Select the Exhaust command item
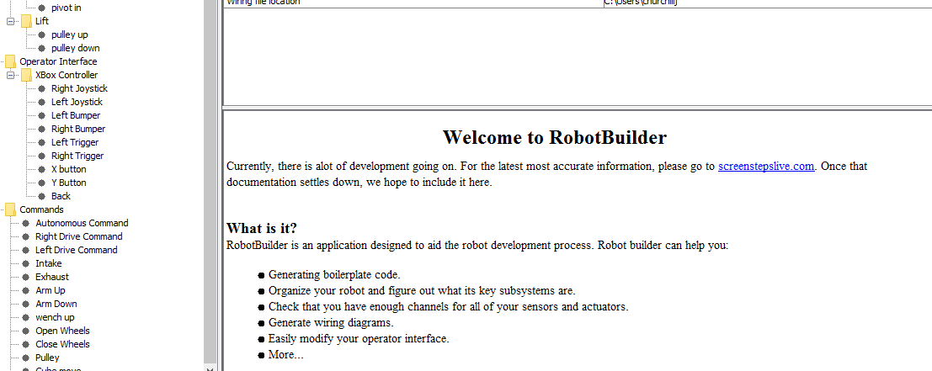This screenshot has height=371, width=932. pos(52,278)
